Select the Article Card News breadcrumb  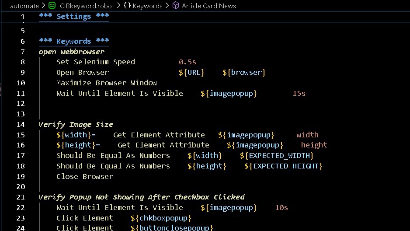coord(208,6)
